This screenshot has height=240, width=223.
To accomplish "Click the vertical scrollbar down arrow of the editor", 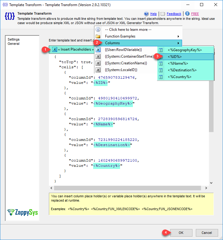I will pos(211,183).
